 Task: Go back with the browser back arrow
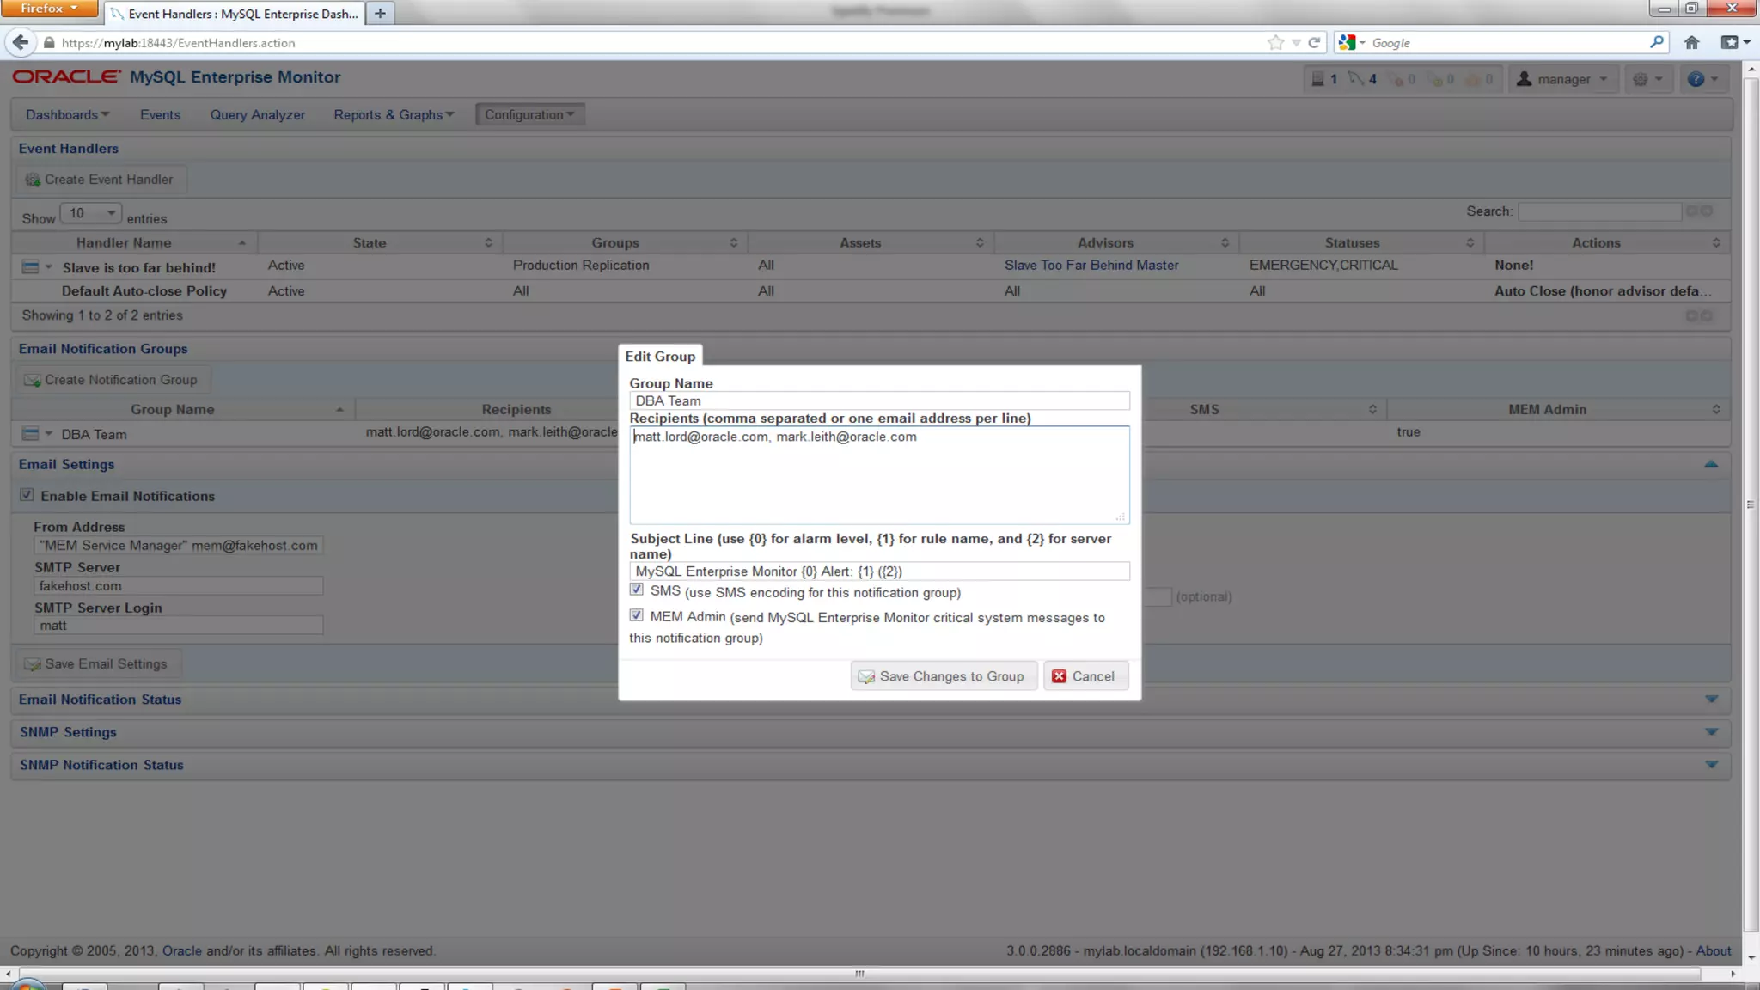[x=21, y=42]
